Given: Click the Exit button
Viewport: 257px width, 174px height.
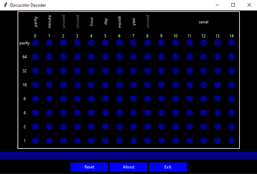Looking at the screenshot, I should pos(168,167).
